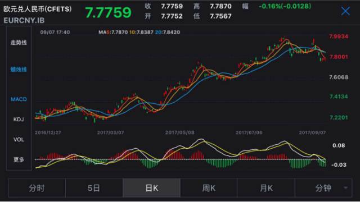Image resolution: width=360 pixels, height=202 pixels.
Task: Click the MA5:7.7870 legend label
Action: click(x=113, y=33)
